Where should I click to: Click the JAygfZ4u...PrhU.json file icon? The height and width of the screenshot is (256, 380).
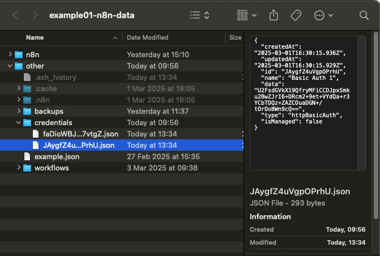pos(36,145)
